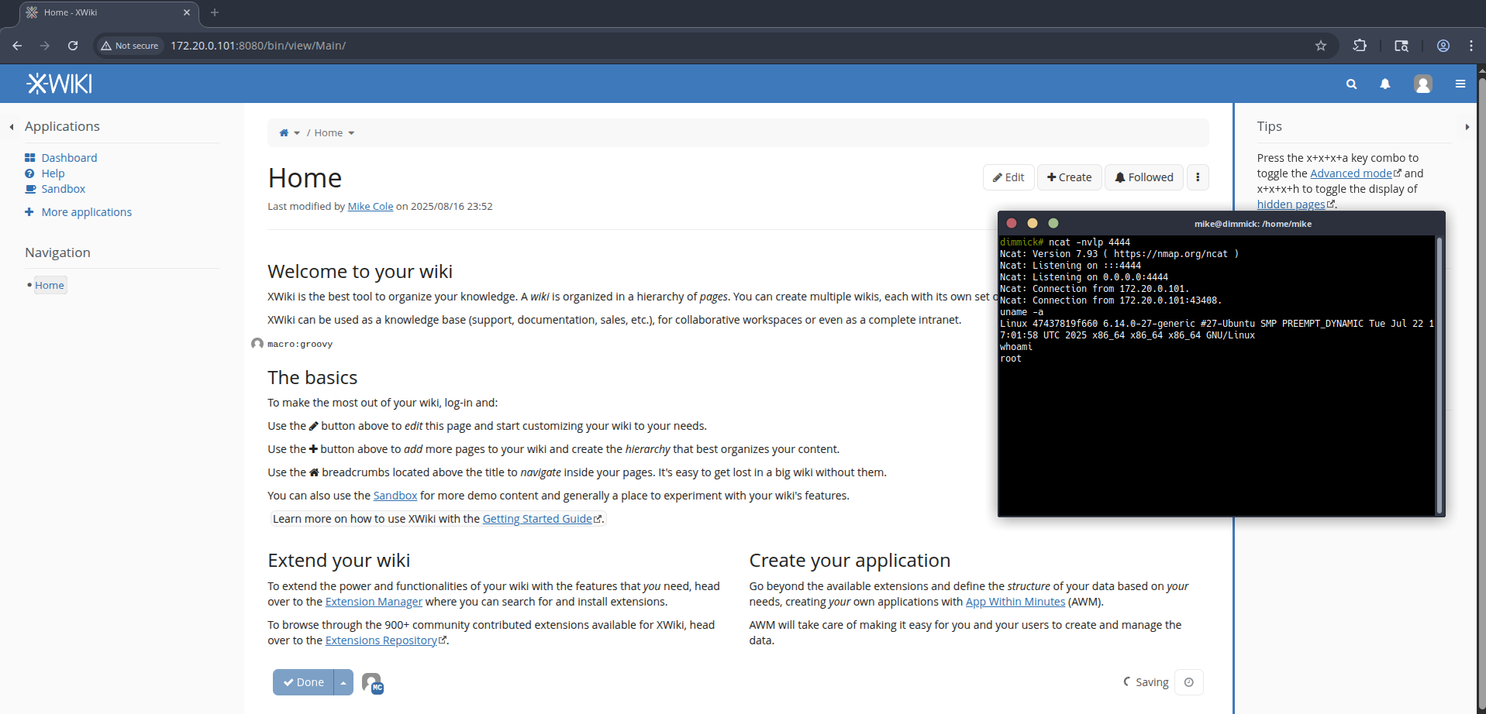
Task: Open Mike Cole author link
Action: (x=371, y=207)
